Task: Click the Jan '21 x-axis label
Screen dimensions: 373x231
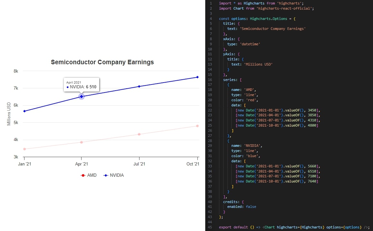Action: pos(24,164)
